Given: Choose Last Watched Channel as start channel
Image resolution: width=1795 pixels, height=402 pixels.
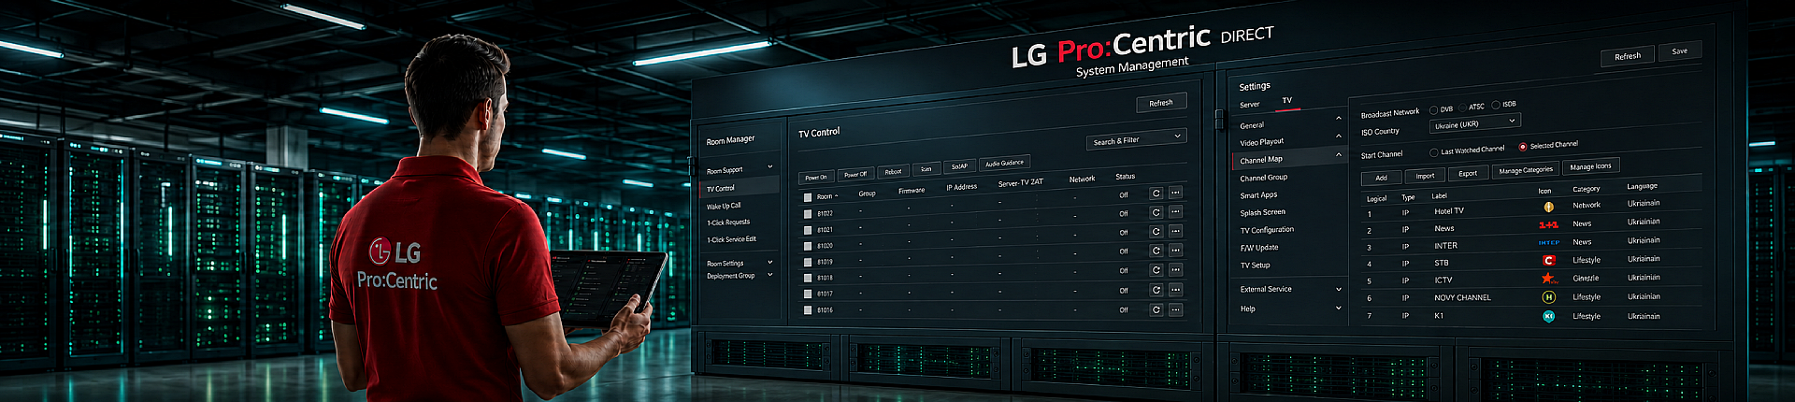Looking at the screenshot, I should click(x=1434, y=151).
